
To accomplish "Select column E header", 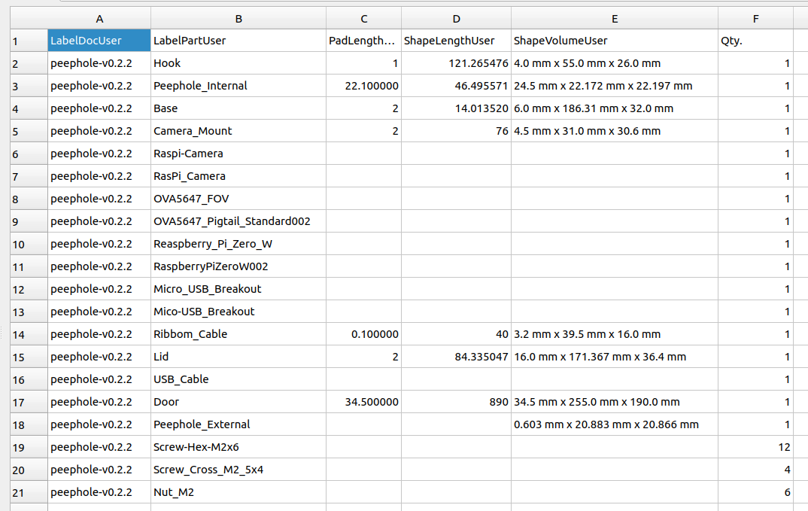I will [x=614, y=19].
